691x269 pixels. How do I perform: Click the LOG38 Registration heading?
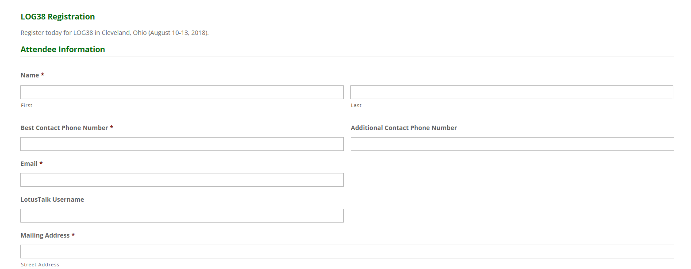coord(58,17)
